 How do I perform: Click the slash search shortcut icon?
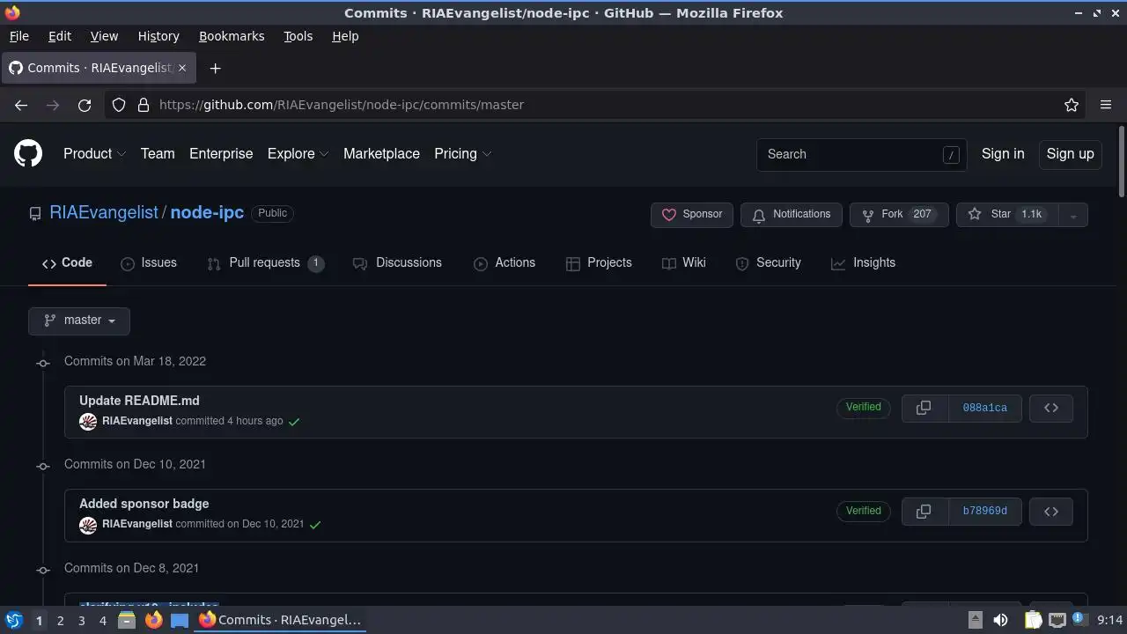pyautogui.click(x=951, y=154)
